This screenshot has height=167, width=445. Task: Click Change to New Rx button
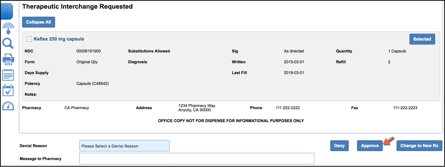419,146
